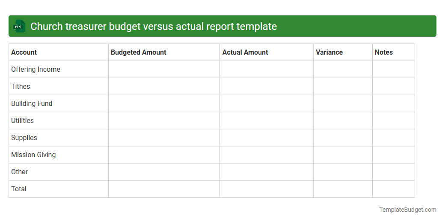Select Budgeted Amount cell for Supplies
Screen dimensions: 445x222
coord(164,137)
